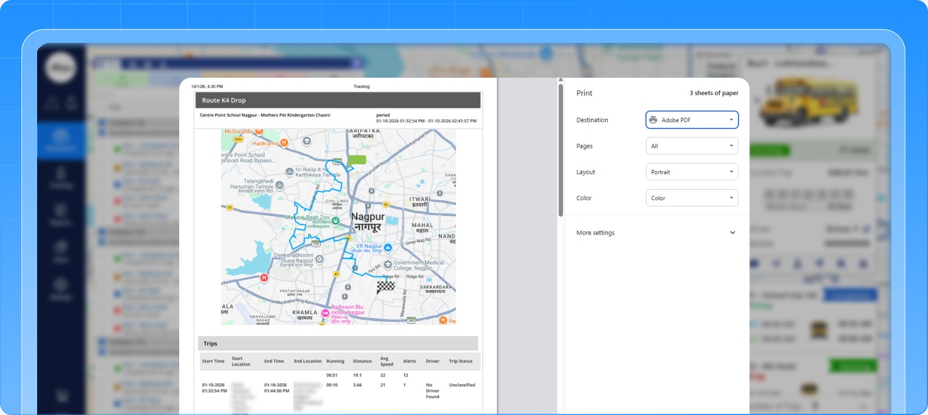Open the Color mode dropdown
Viewport: 928px width, 415px height.
coord(691,198)
